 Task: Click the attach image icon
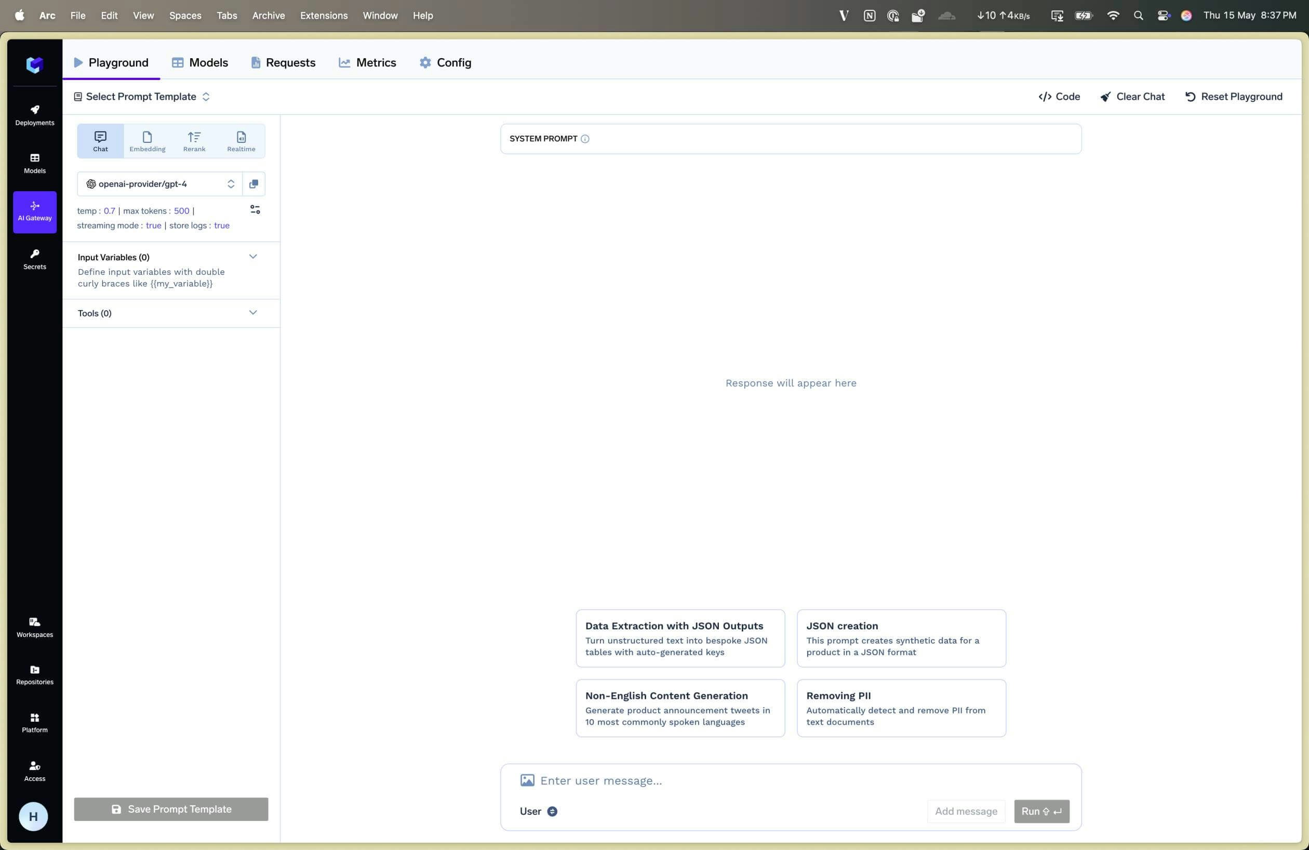click(527, 780)
